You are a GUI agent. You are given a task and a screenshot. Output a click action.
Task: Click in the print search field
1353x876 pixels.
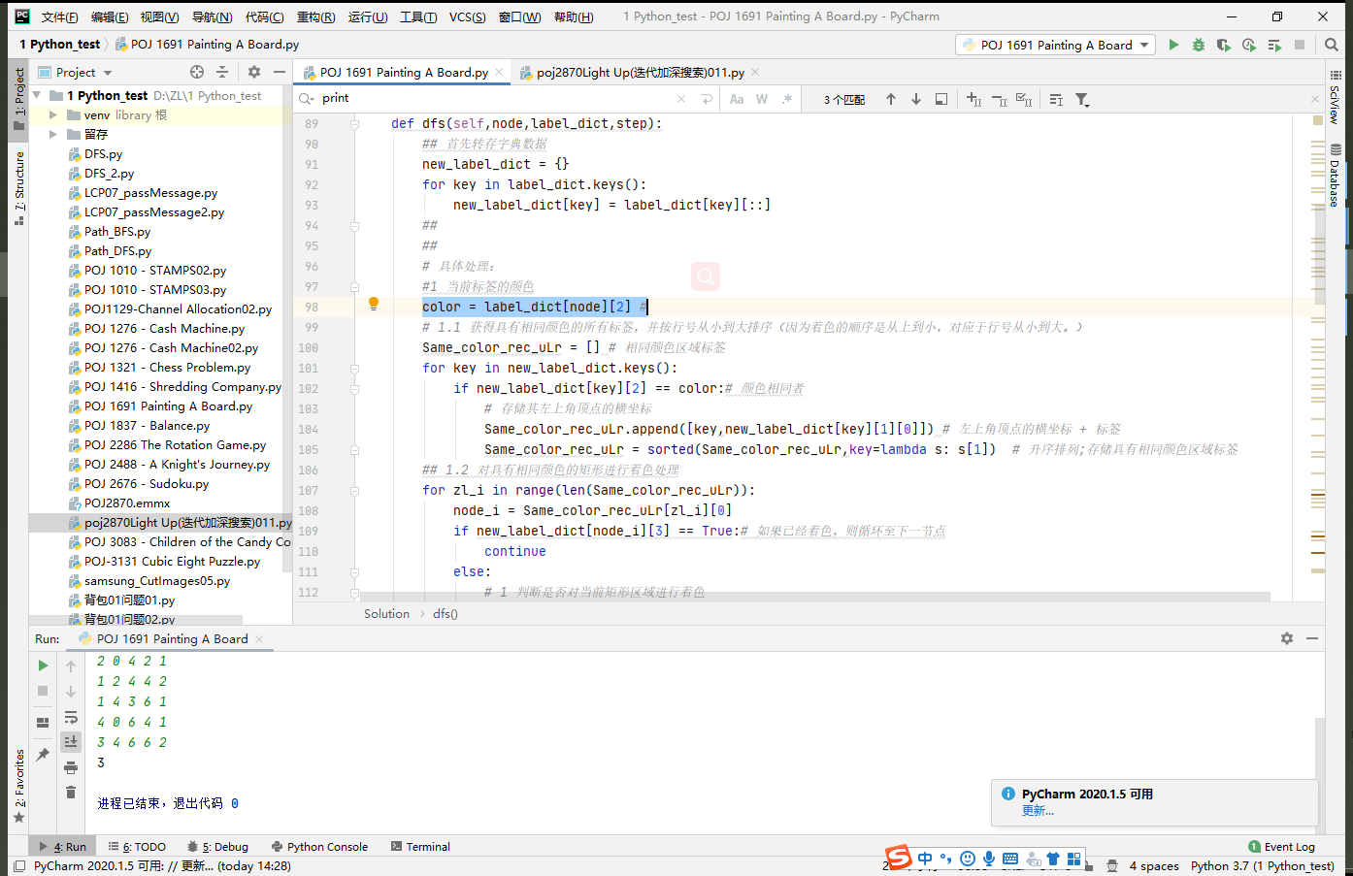coord(495,98)
